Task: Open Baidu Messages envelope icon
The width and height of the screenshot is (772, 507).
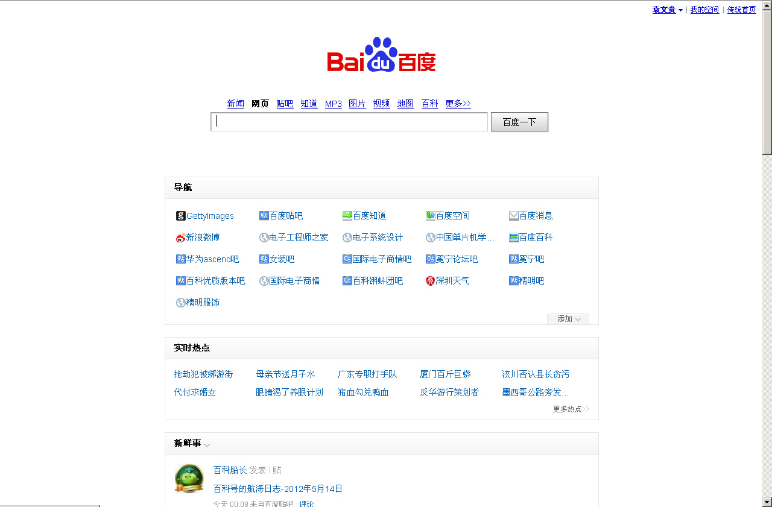Action: 513,215
